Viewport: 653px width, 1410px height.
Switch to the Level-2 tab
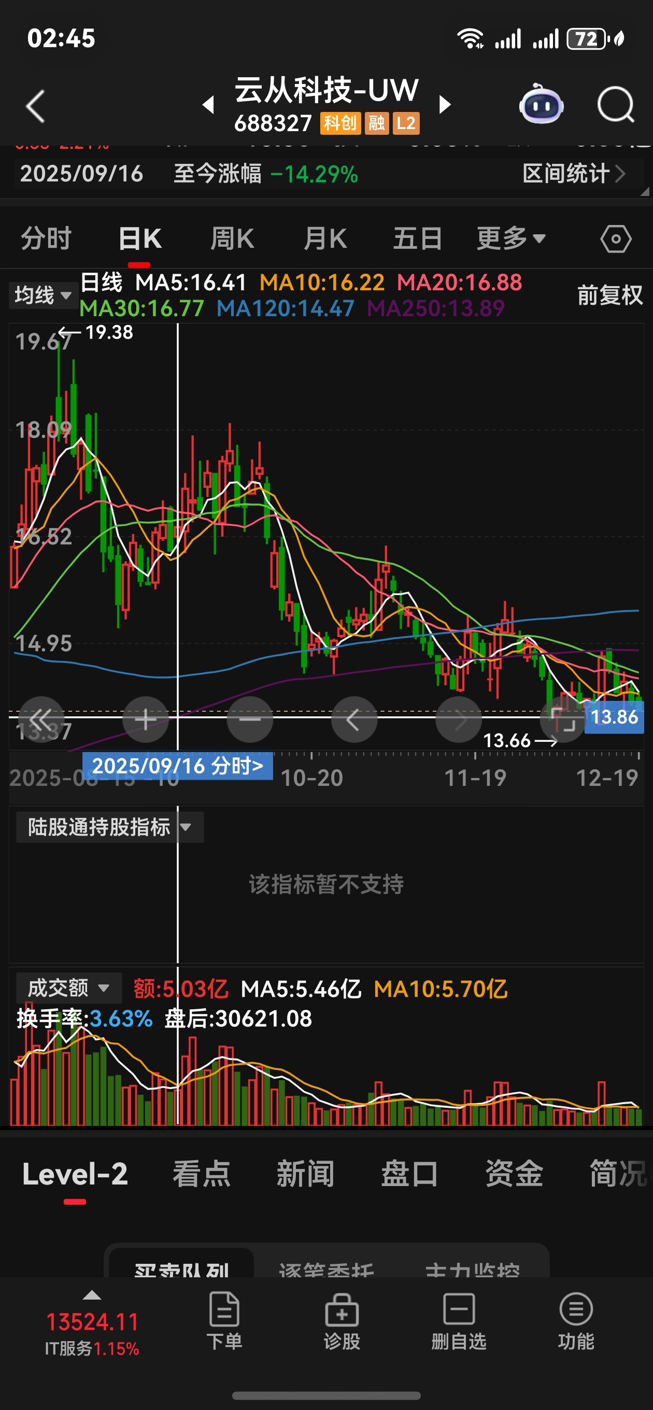(x=75, y=1174)
